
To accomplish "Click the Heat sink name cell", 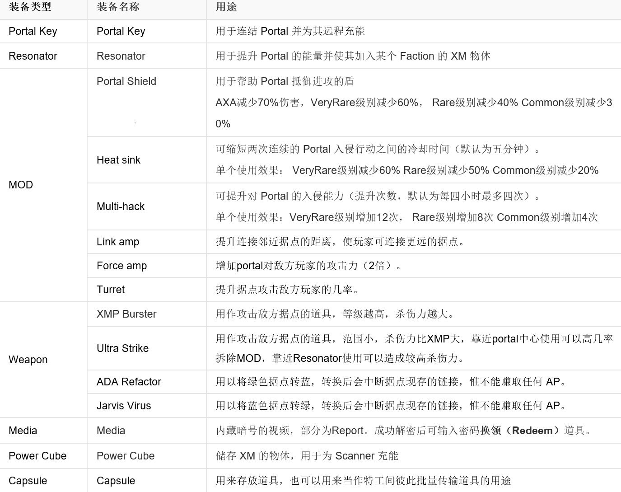I will [x=118, y=160].
